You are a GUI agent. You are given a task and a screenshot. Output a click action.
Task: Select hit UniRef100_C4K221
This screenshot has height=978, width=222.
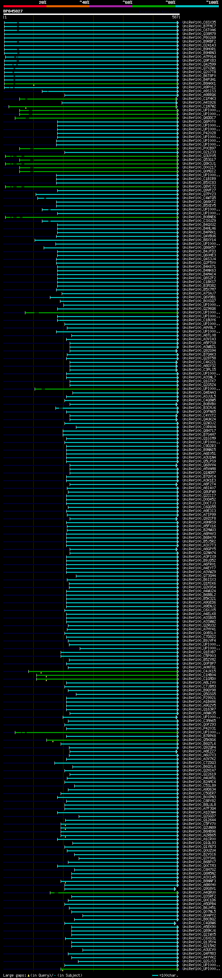[199, 362]
